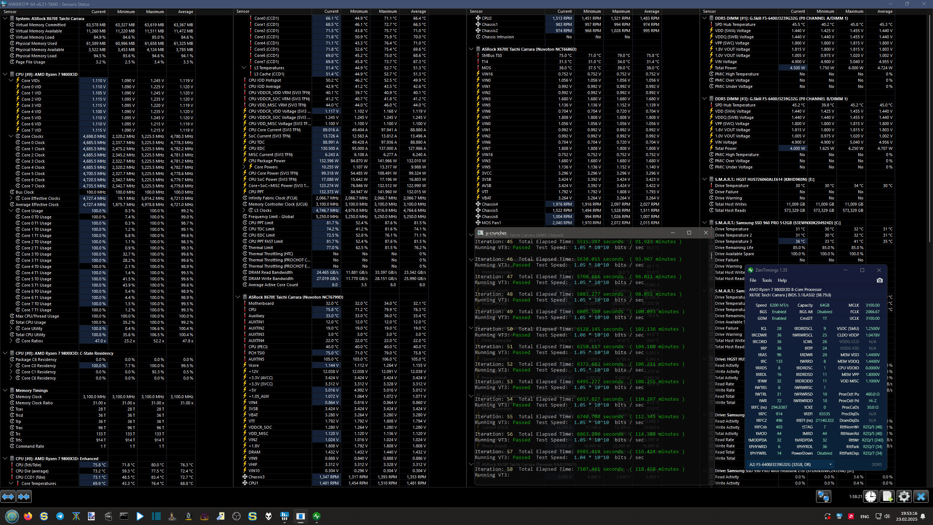The height and width of the screenshot is (525, 933).
Task: Click the collapse columns arrows button
Action: pos(24,496)
